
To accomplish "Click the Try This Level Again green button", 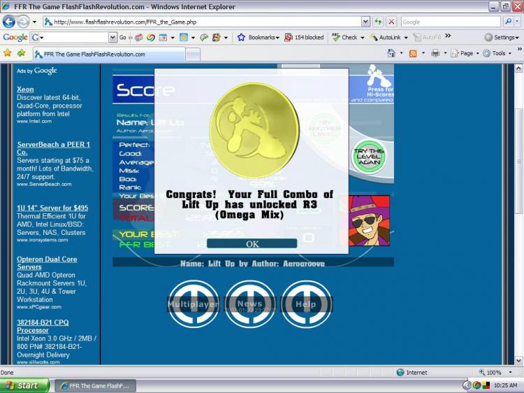I will click(369, 157).
